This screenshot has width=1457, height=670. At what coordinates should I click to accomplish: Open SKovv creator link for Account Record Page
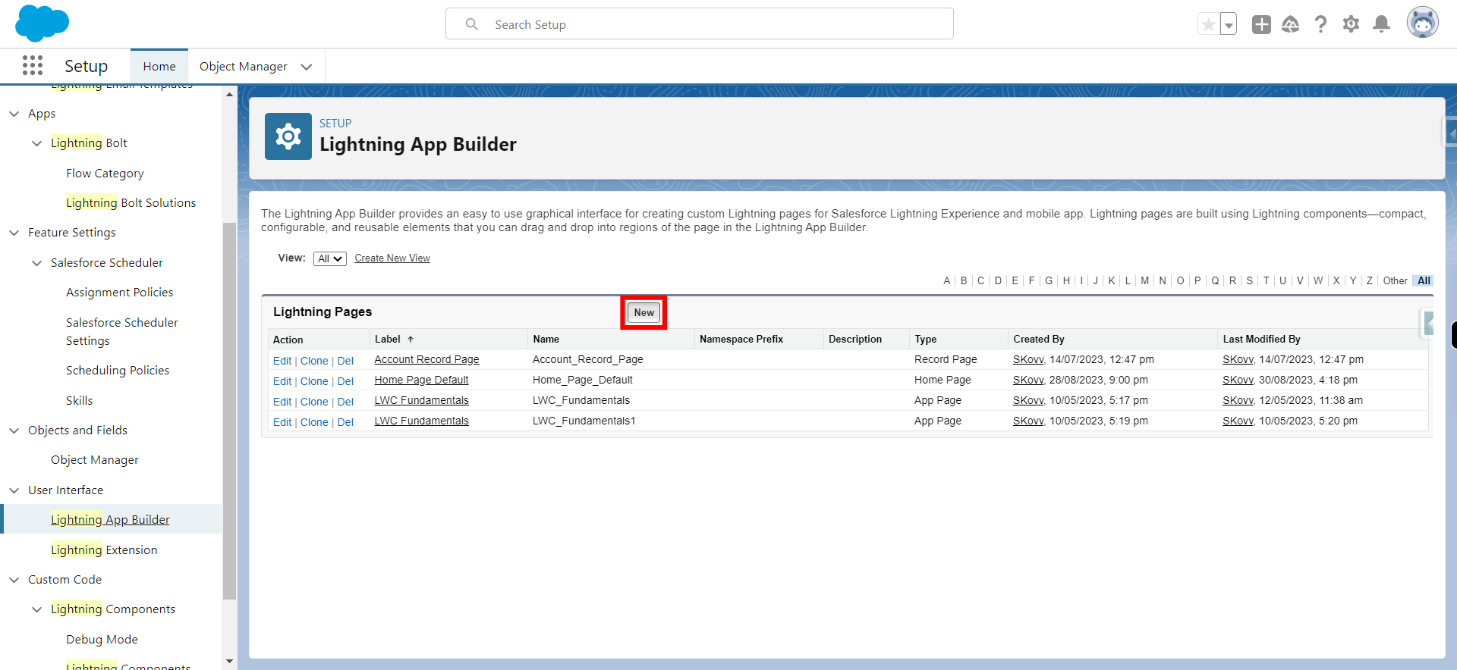pyautogui.click(x=1028, y=359)
